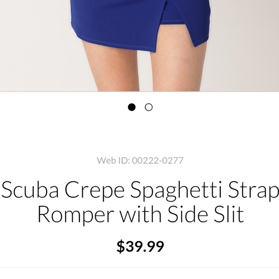This screenshot has width=279, height=279.
Task: Click the word Romper in title
Action: (76, 216)
